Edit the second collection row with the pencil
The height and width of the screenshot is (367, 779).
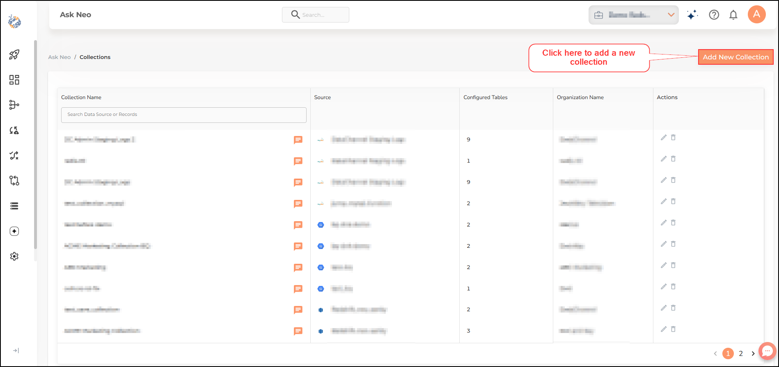click(x=663, y=159)
